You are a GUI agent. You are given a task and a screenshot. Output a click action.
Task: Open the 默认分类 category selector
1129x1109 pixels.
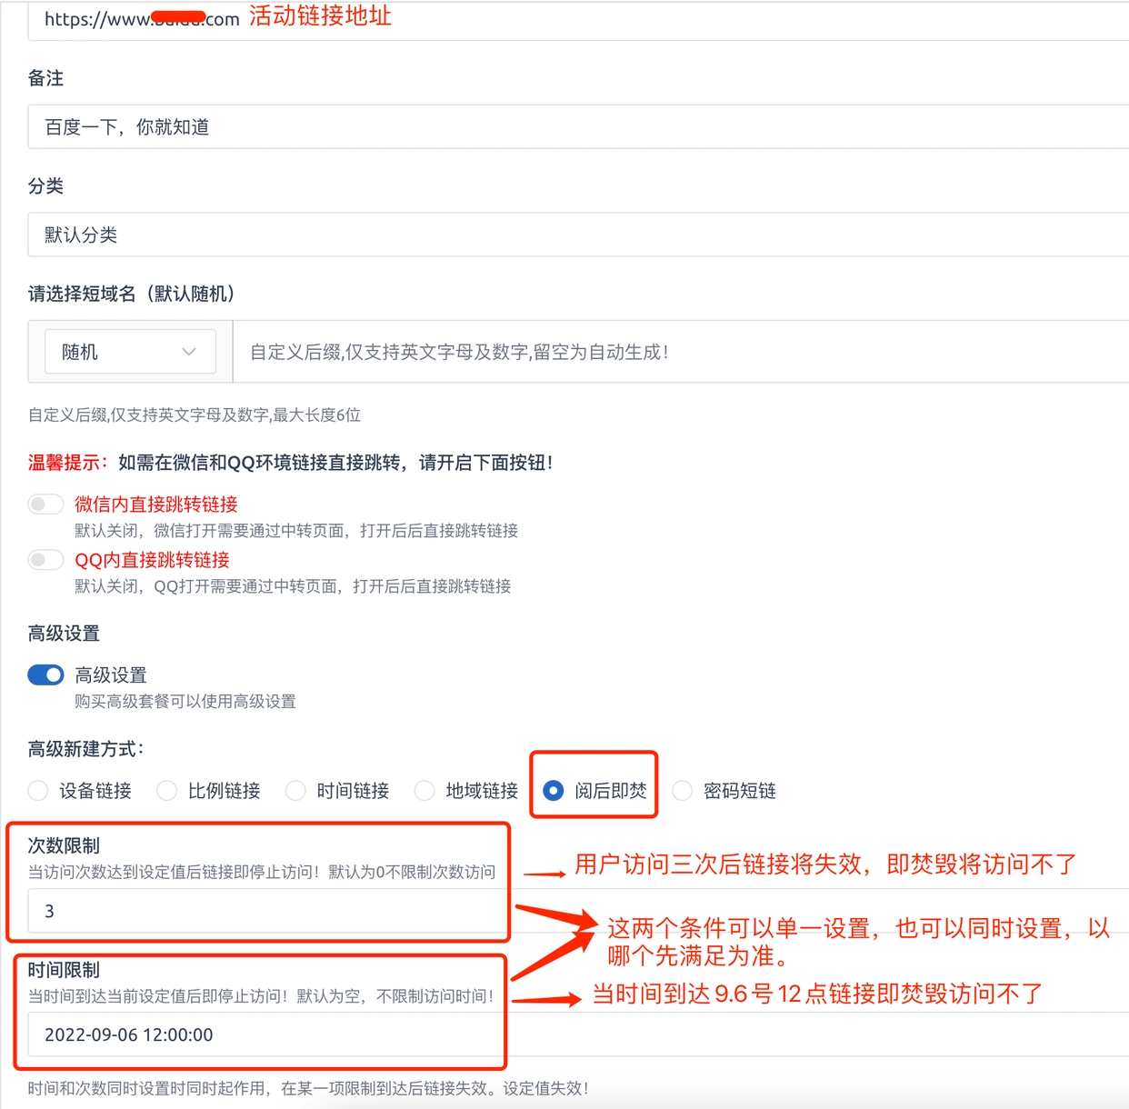tap(578, 235)
